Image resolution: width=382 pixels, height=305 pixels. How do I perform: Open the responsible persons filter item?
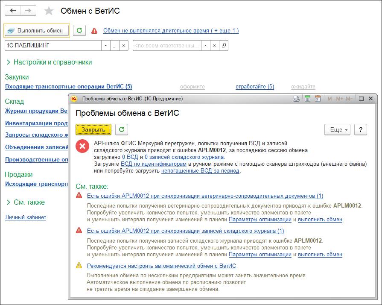pos(224,46)
